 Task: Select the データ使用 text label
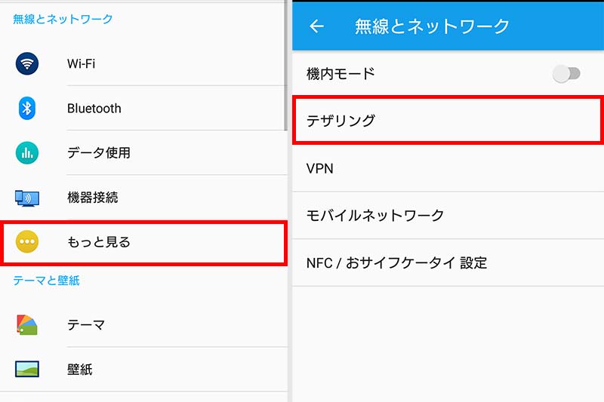point(99,152)
